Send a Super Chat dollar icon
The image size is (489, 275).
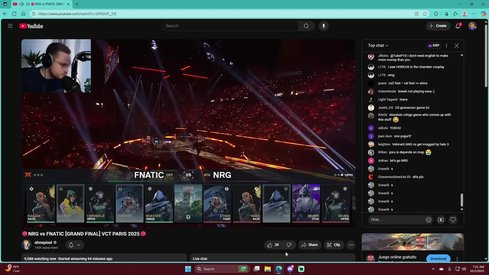coord(441,220)
